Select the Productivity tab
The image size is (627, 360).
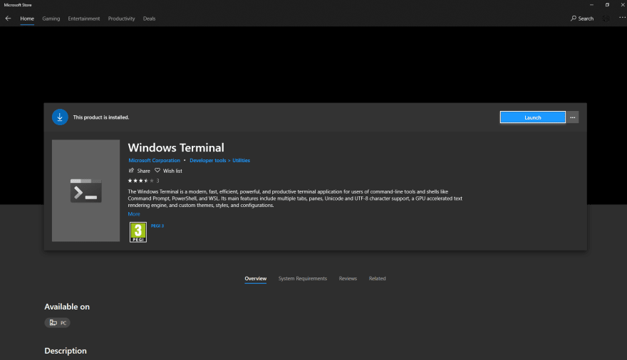(x=122, y=18)
